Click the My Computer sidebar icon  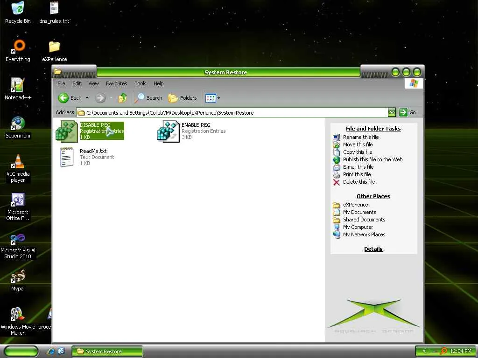click(x=337, y=227)
